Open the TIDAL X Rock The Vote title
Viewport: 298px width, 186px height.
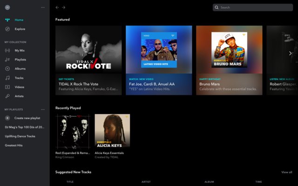[79, 84]
